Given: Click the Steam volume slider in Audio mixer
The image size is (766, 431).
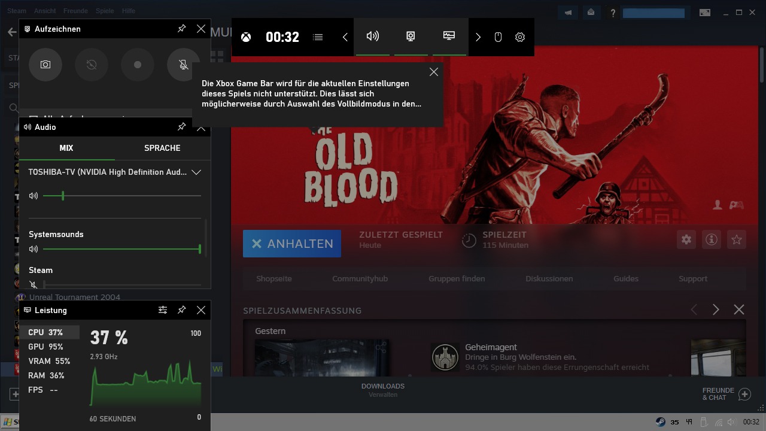Looking at the screenshot, I should point(122,285).
